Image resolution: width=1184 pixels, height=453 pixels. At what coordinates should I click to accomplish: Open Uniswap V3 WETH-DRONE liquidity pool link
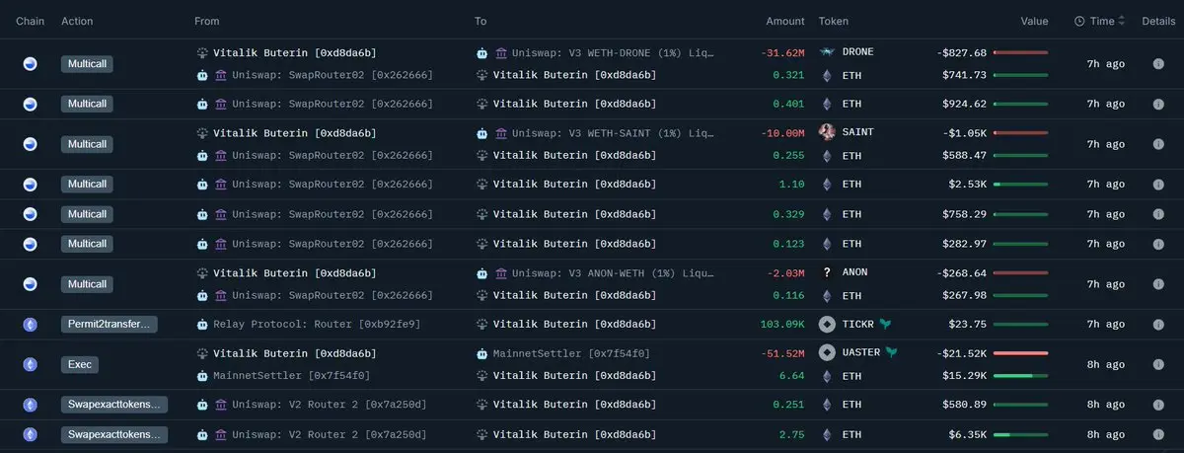[x=613, y=52]
